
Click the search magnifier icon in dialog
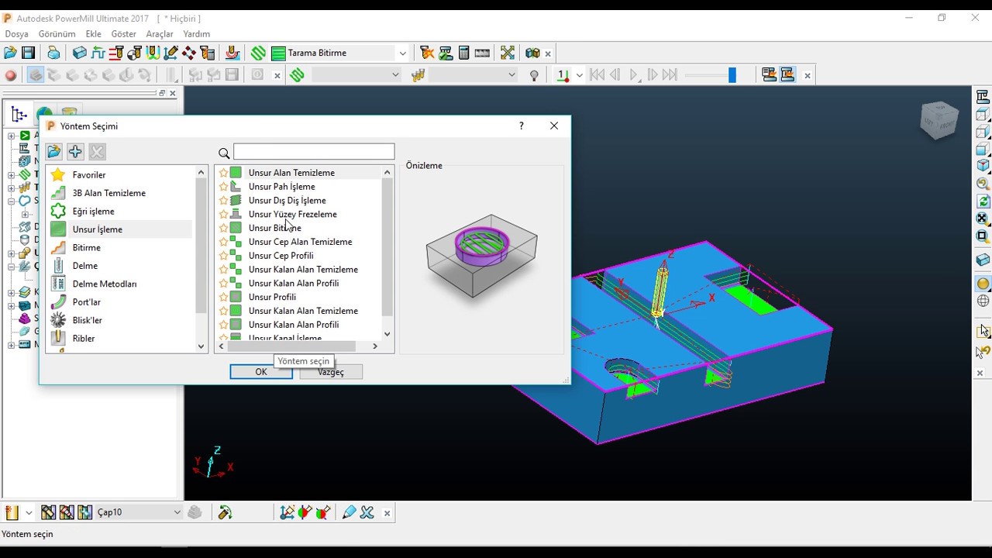tap(224, 153)
